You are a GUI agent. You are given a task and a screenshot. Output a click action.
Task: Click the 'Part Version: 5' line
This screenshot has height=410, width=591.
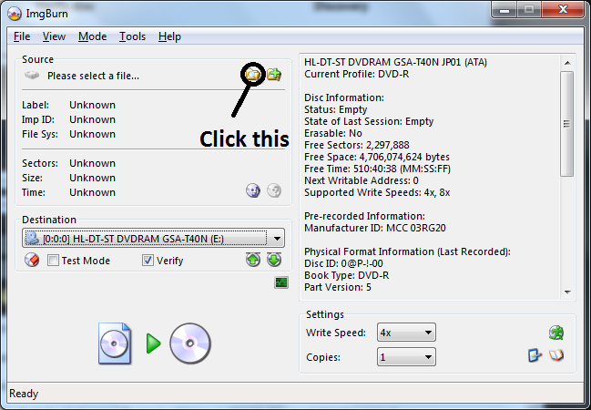click(x=338, y=287)
